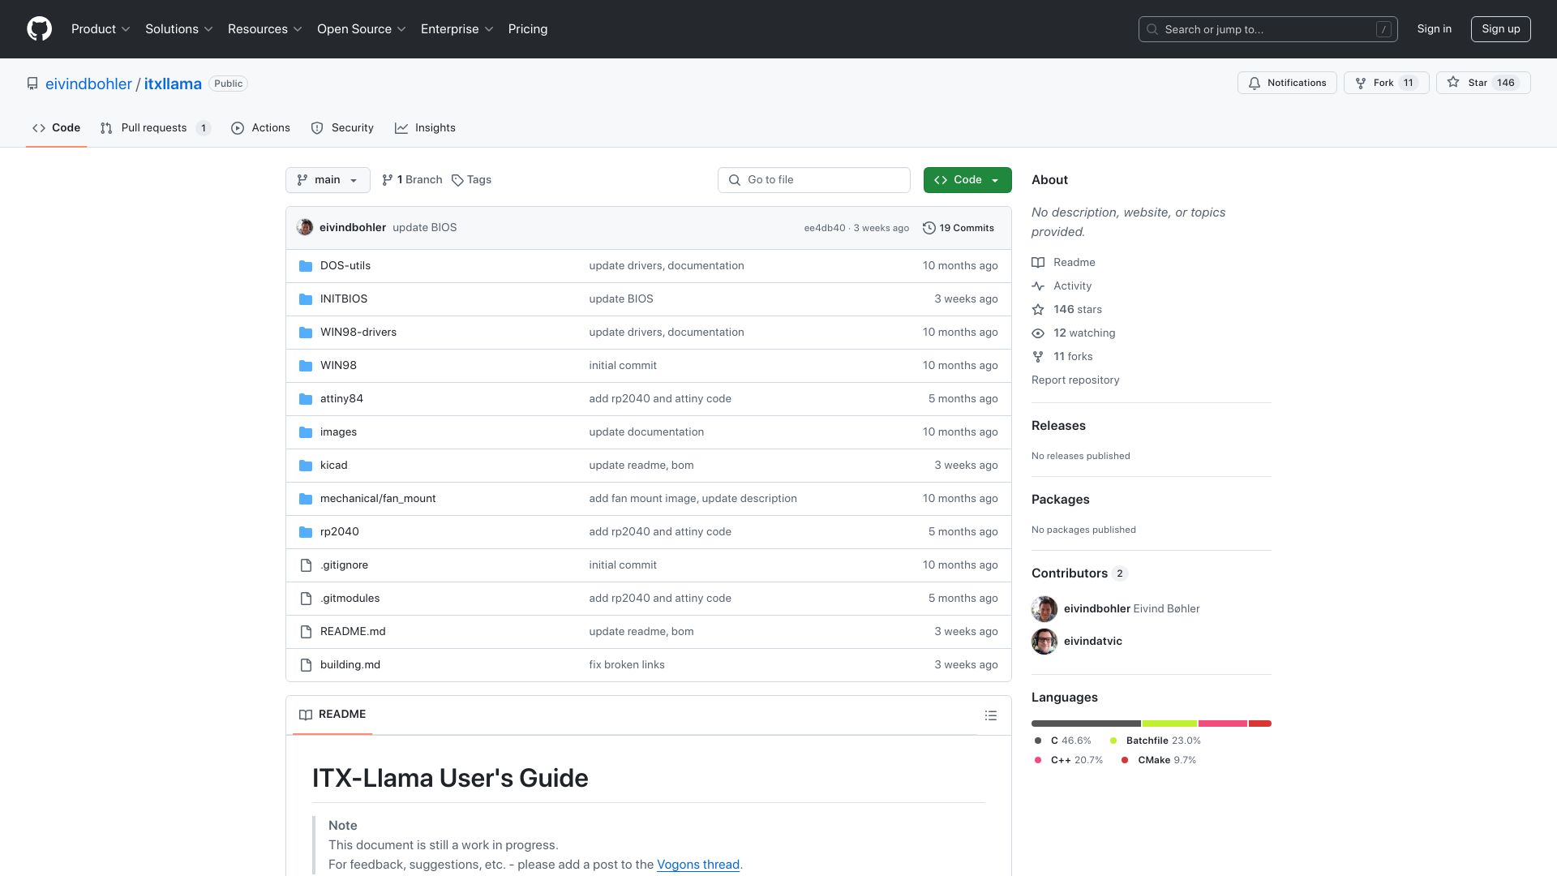
Task: Click the Sign in link
Action: (1434, 29)
